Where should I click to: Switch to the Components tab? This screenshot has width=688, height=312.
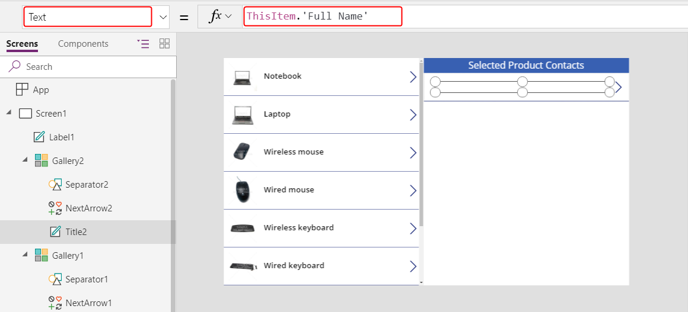84,44
